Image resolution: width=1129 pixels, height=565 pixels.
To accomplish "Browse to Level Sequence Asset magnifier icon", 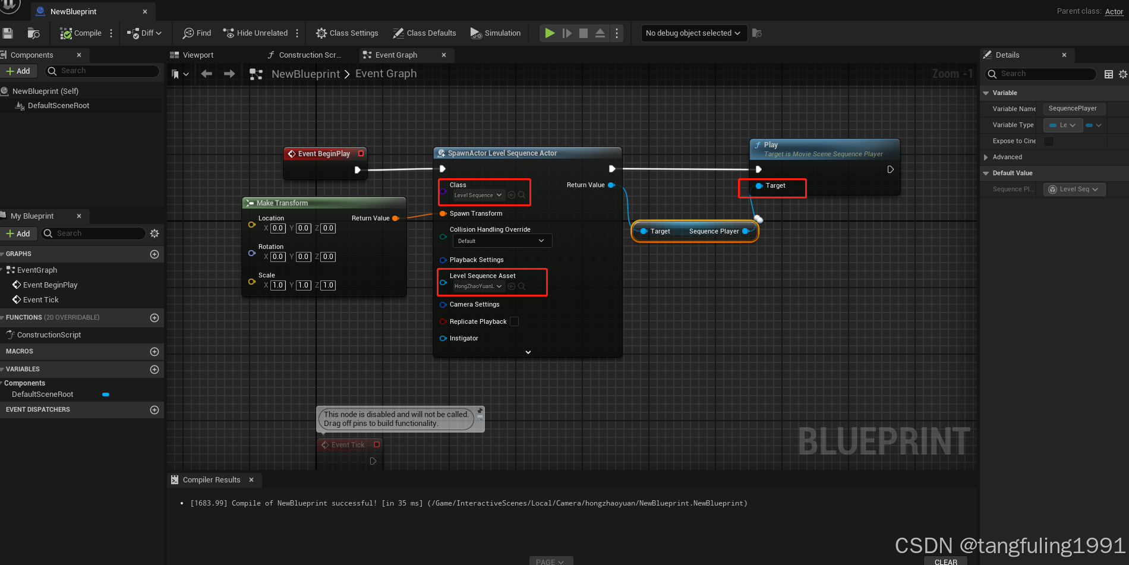I will 522,286.
